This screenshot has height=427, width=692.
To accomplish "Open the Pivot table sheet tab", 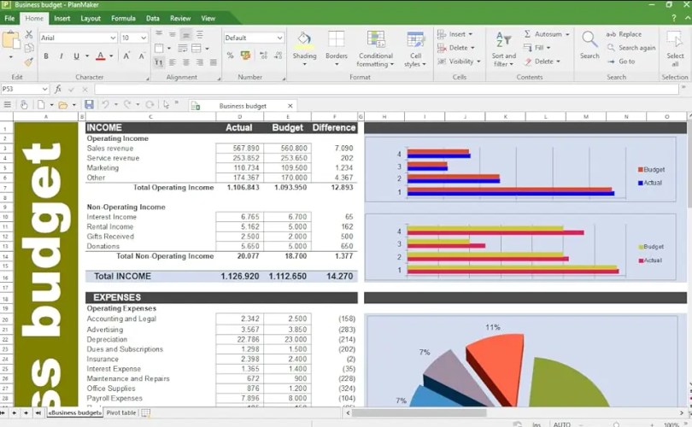I will tap(121, 412).
